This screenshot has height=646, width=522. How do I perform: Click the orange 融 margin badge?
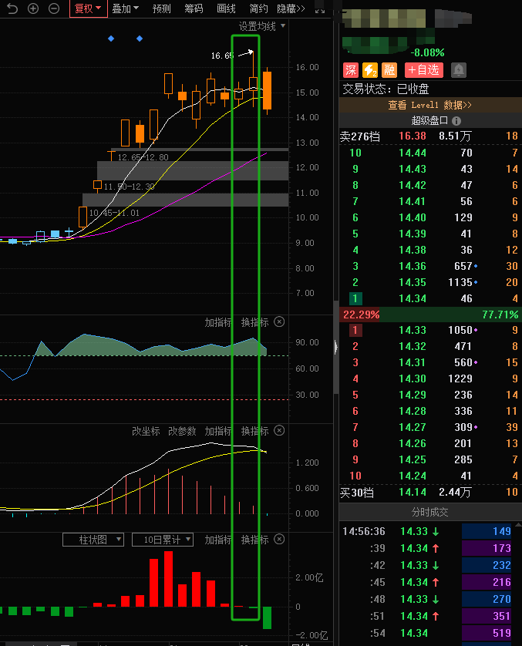point(389,71)
